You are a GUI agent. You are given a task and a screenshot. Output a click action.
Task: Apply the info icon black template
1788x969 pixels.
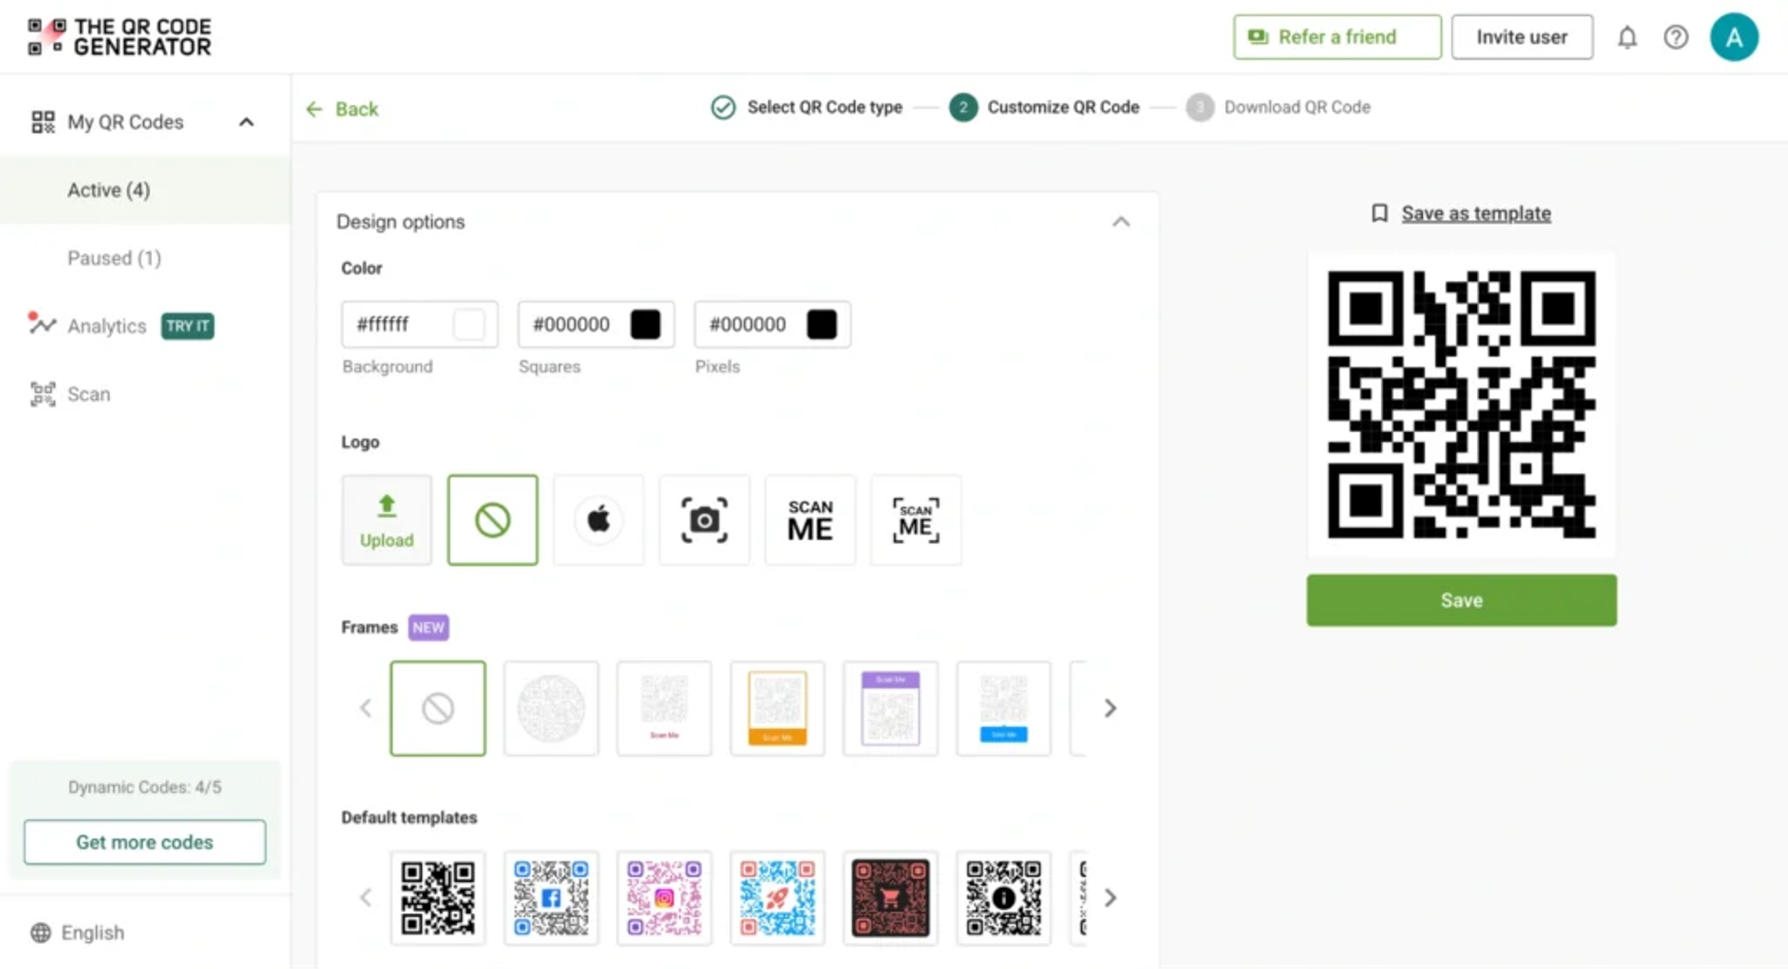[1004, 898]
